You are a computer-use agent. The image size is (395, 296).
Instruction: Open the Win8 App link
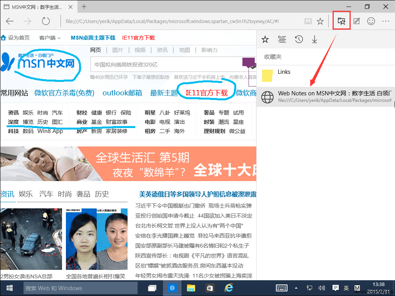[50, 131]
